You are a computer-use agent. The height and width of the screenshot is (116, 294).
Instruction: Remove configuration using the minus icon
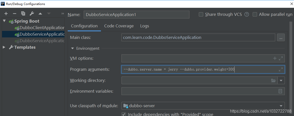pos(15,14)
